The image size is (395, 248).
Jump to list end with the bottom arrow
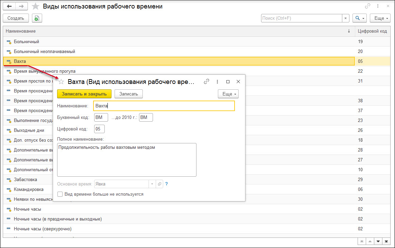click(386, 241)
